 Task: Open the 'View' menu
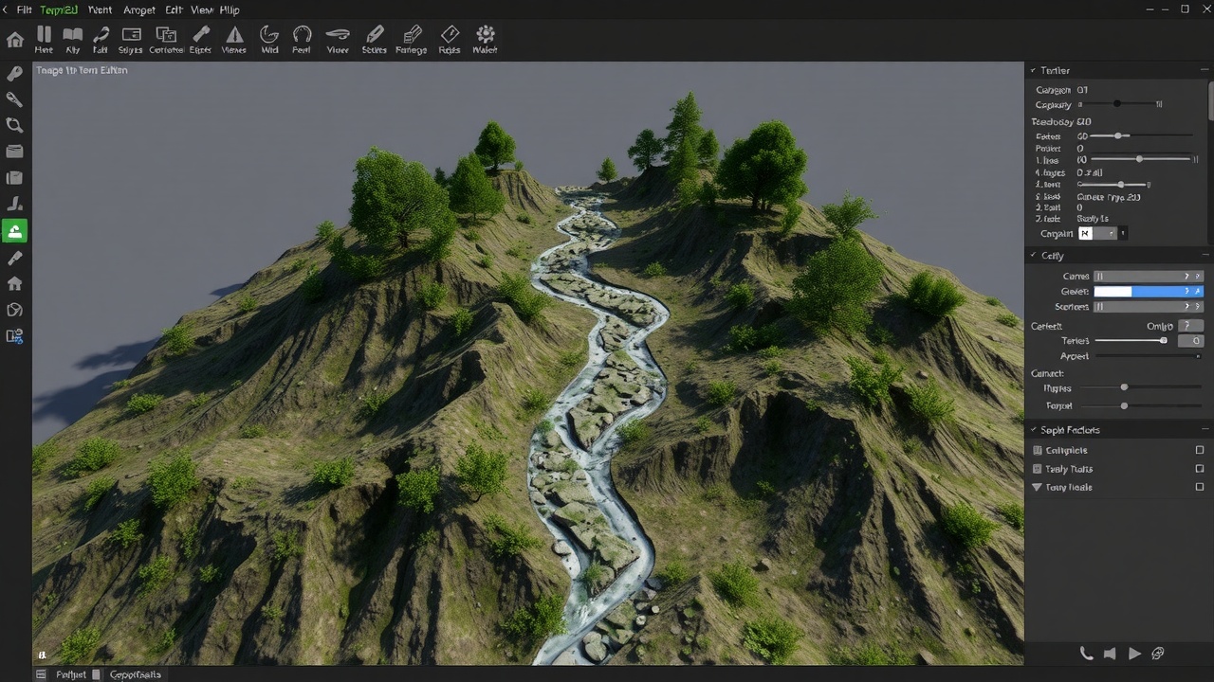pyautogui.click(x=202, y=9)
